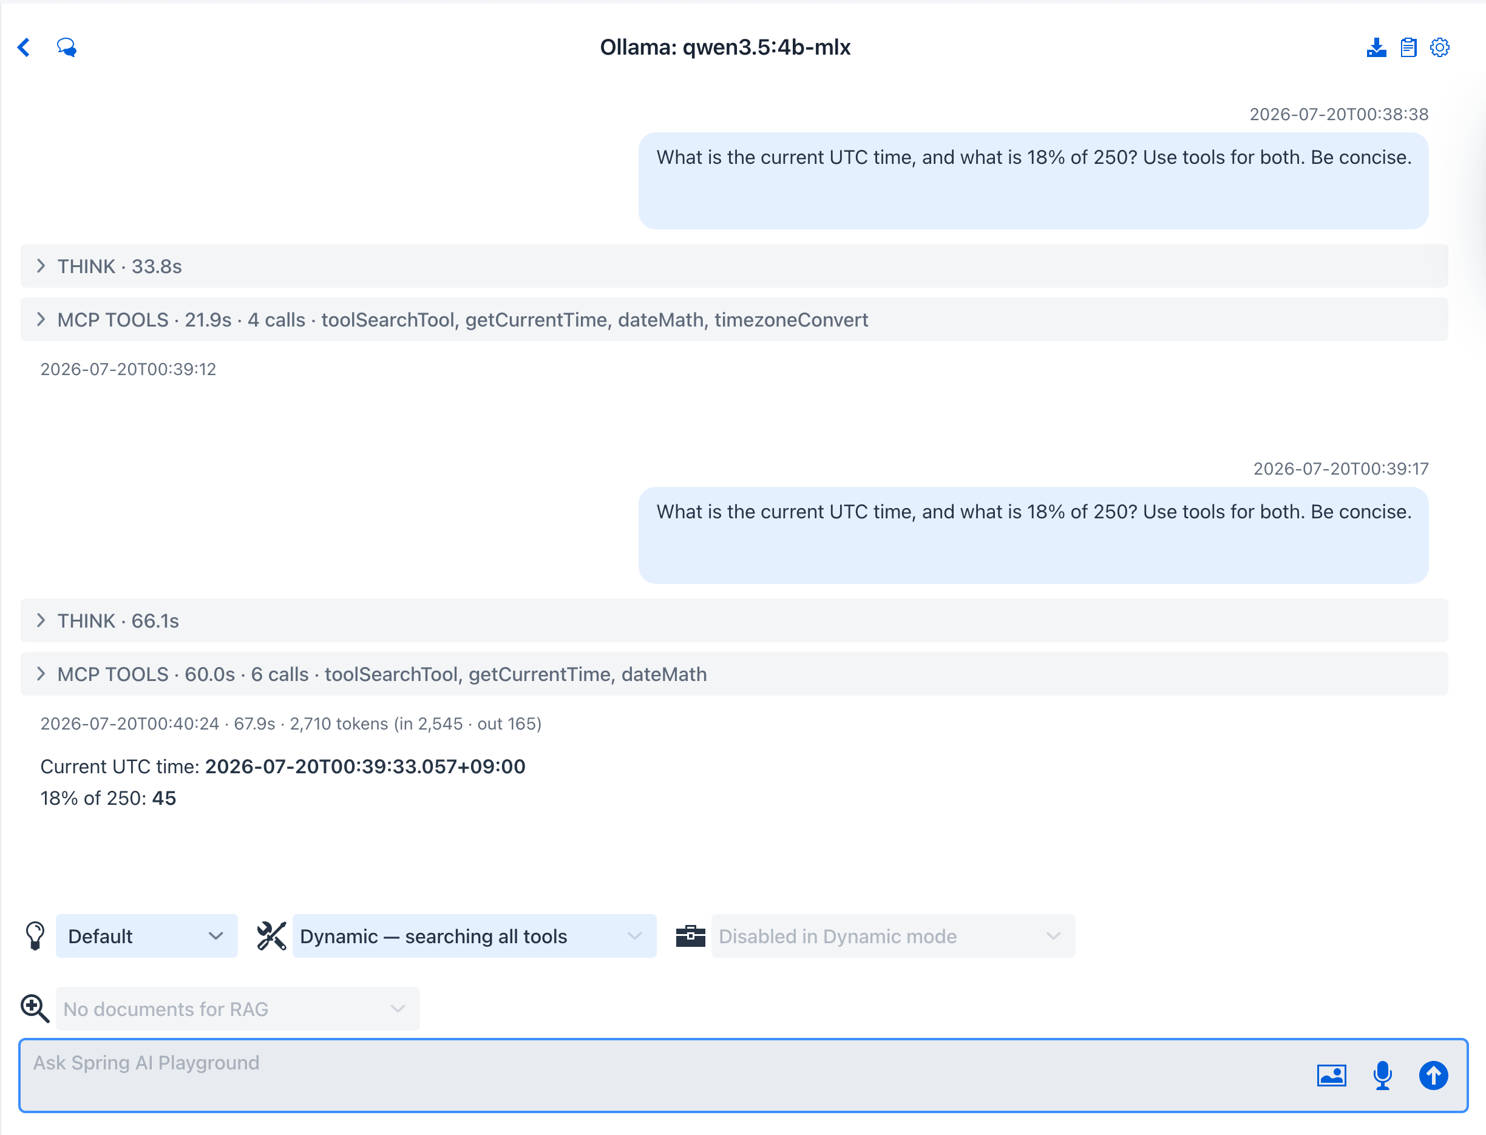This screenshot has width=1486, height=1135.
Task: Go back using the left chevron icon
Action: (24, 47)
